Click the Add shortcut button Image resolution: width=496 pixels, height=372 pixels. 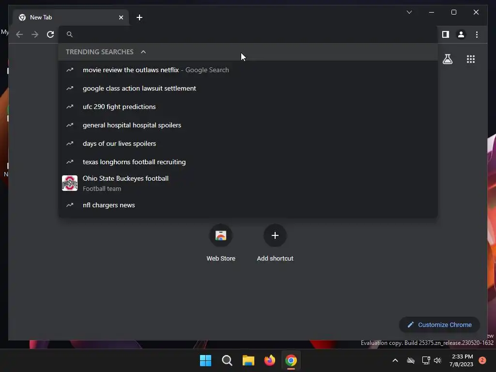(x=275, y=243)
